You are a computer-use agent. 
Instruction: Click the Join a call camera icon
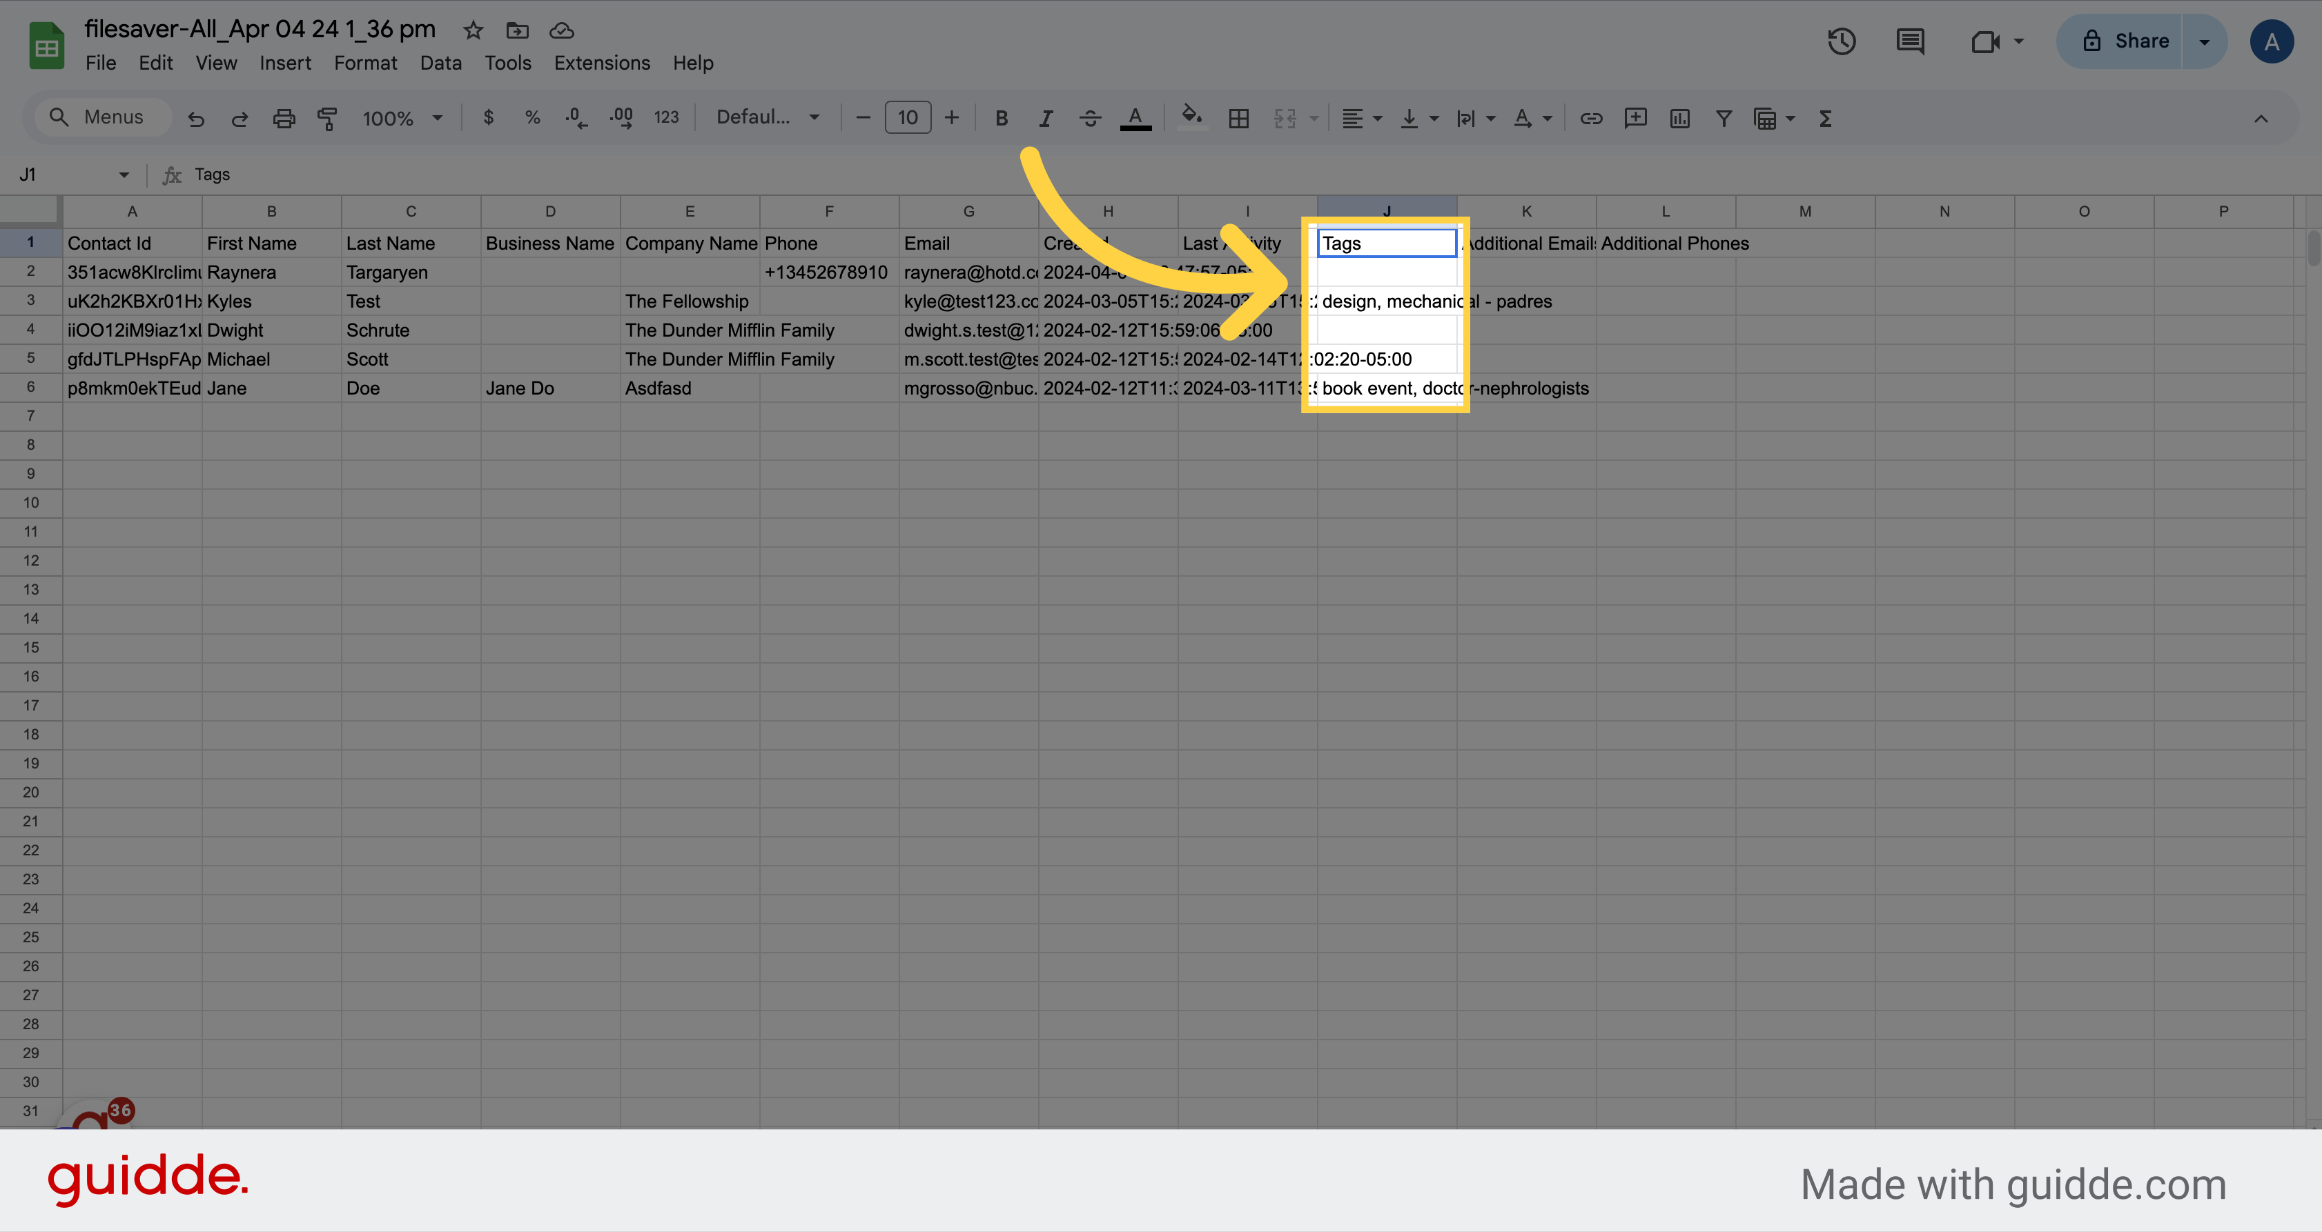(x=1986, y=41)
